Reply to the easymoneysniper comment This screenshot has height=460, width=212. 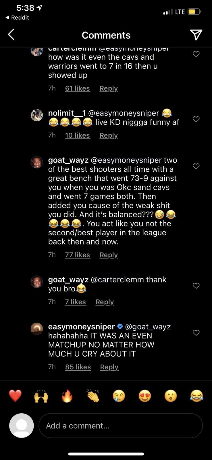(109, 367)
